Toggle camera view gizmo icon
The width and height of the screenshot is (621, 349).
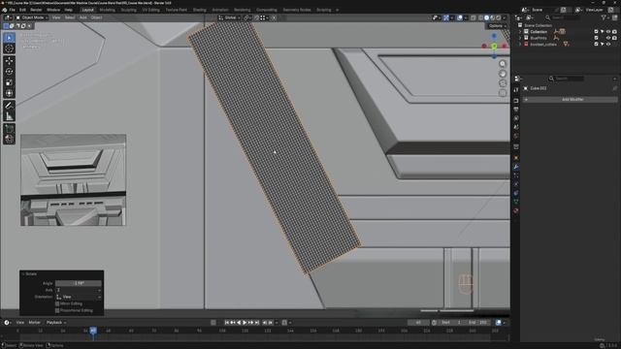503,83
